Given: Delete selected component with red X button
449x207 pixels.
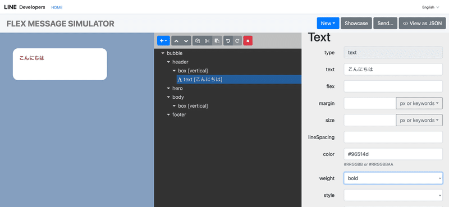Looking at the screenshot, I should (248, 40).
